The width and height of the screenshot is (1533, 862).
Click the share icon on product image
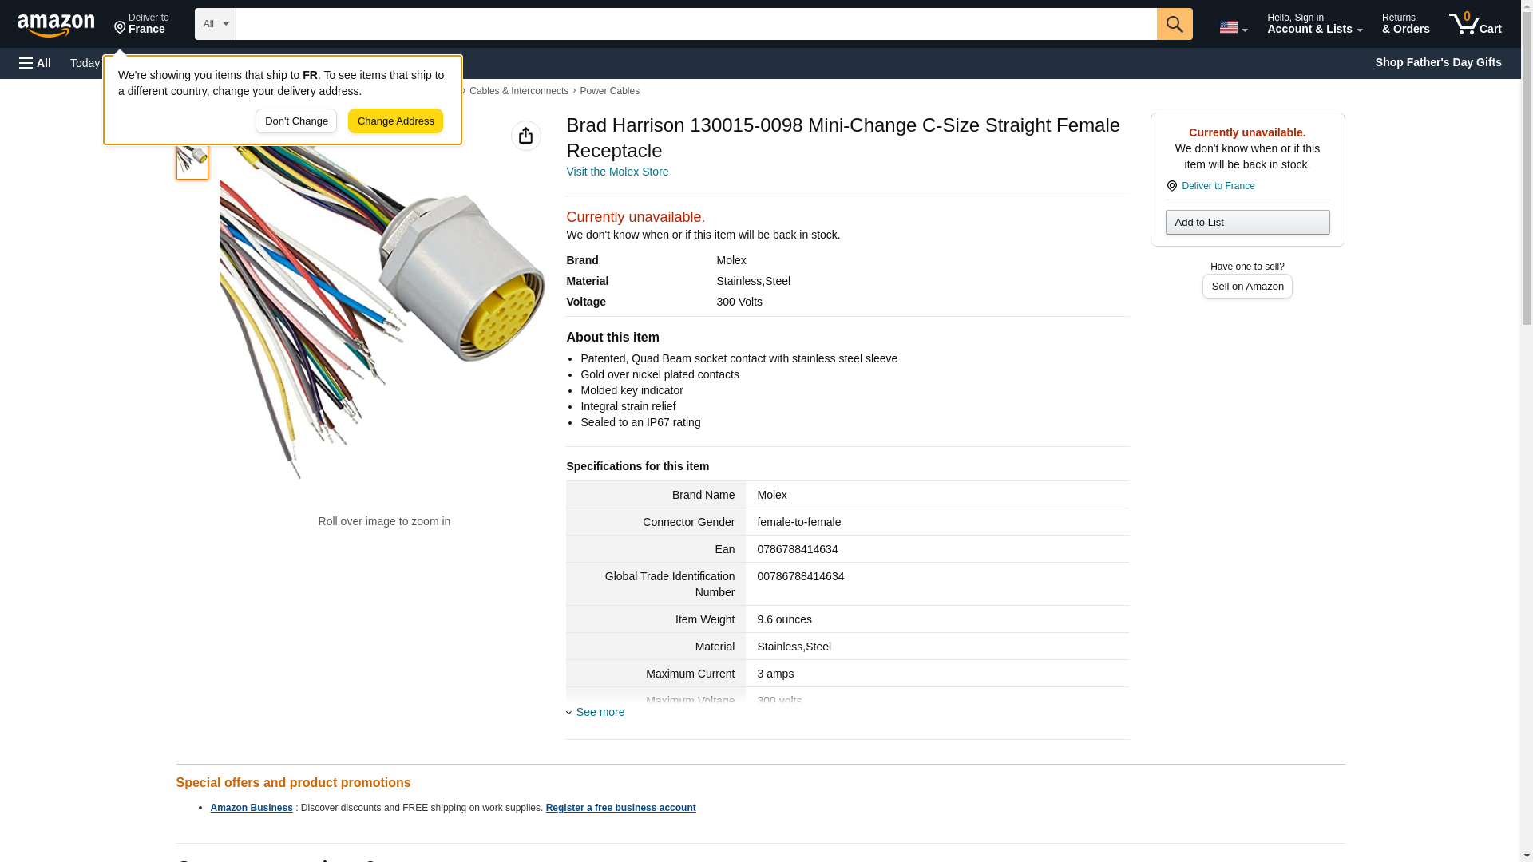pos(525,136)
